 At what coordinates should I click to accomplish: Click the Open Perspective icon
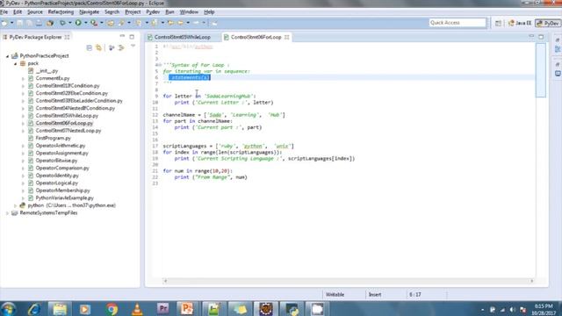click(x=498, y=23)
